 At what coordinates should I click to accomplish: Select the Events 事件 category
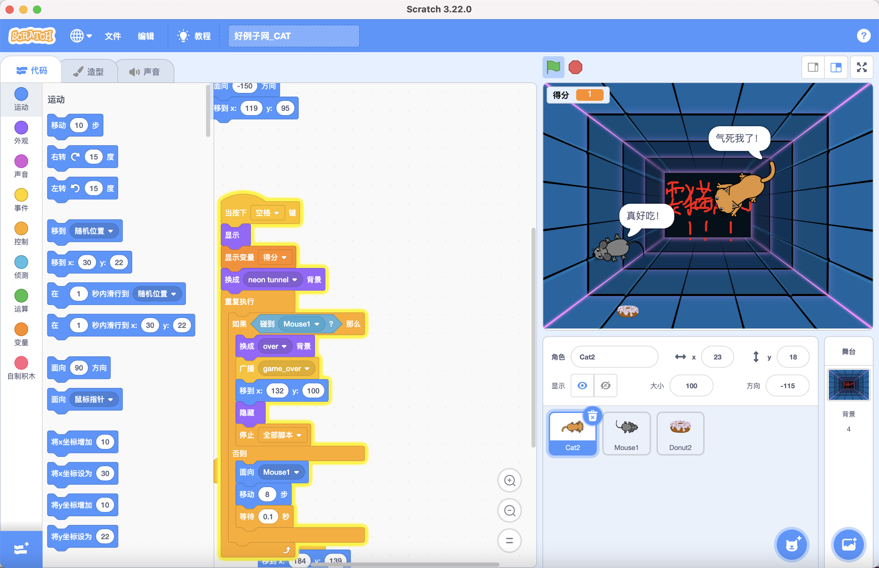coord(21,200)
